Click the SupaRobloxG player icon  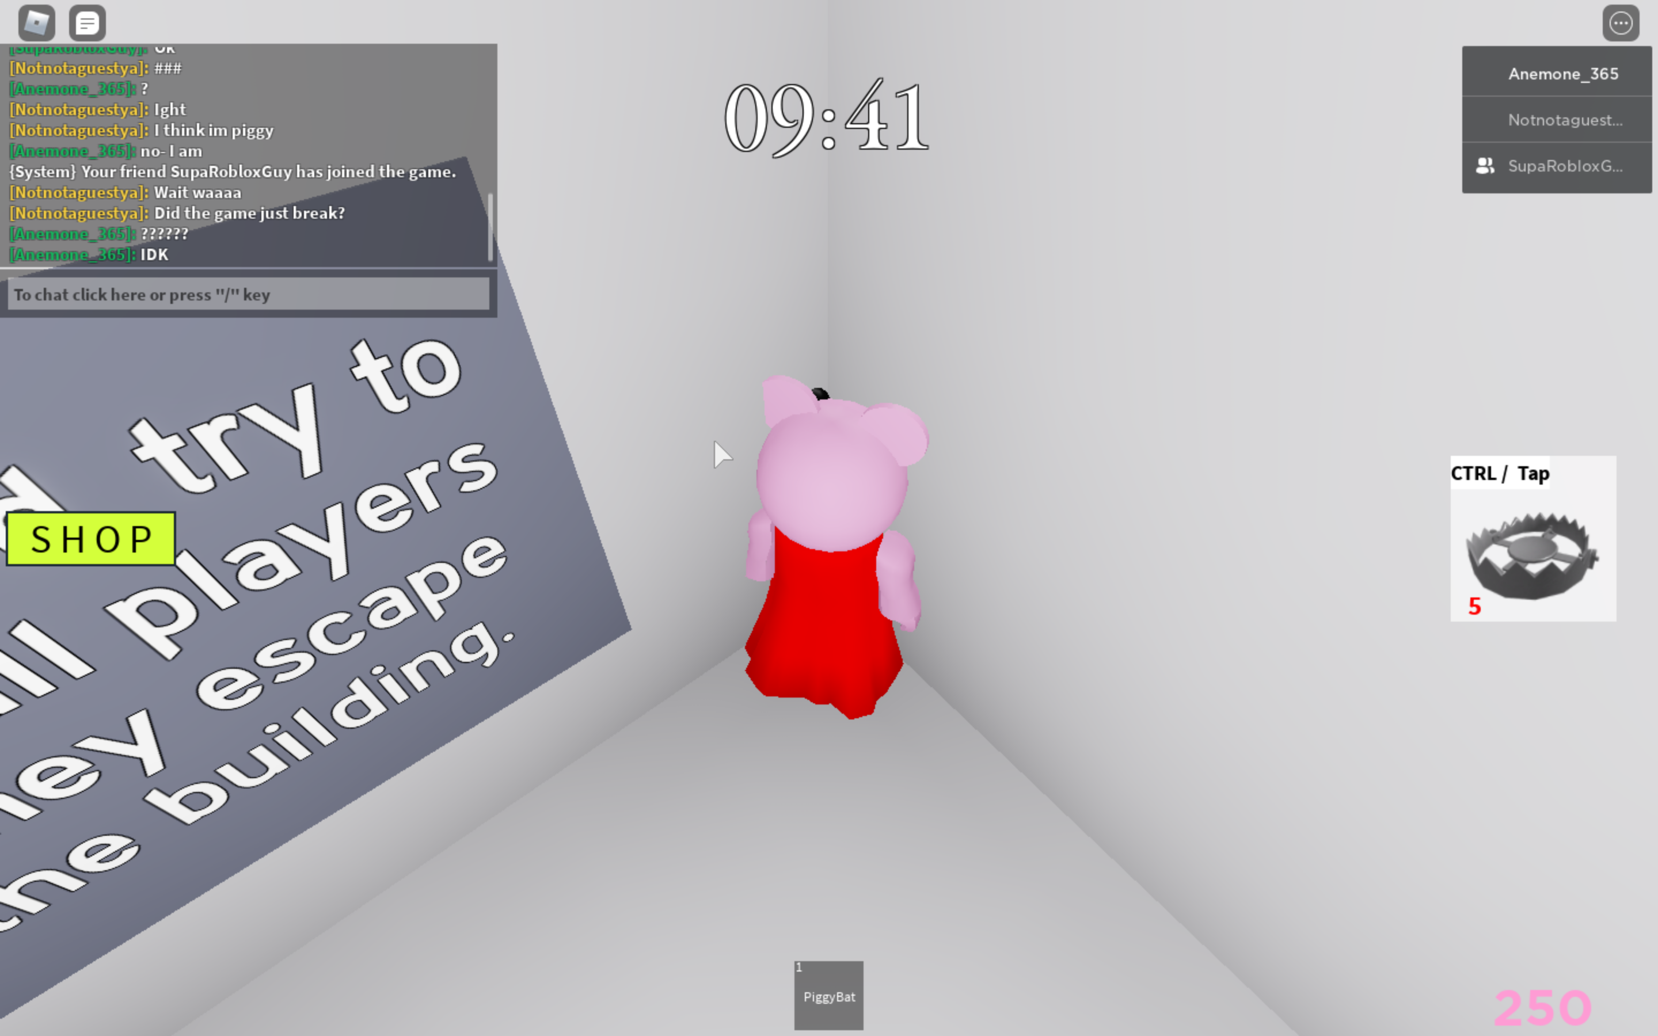click(1485, 166)
